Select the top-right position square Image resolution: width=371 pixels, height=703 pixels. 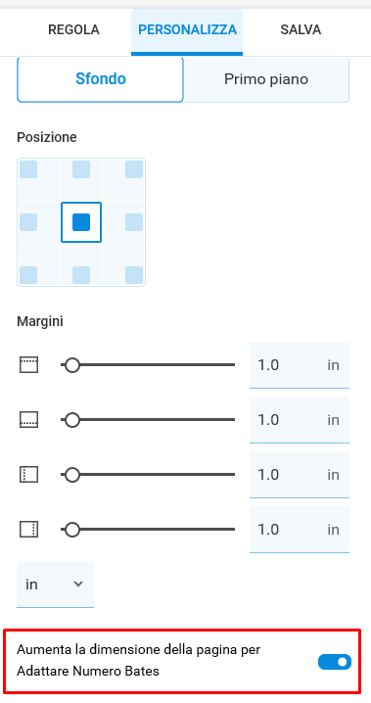click(134, 169)
